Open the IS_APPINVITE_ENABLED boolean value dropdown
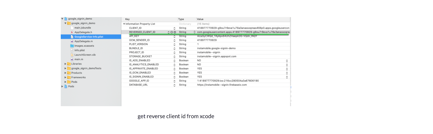Viewport: 433px width, 134px height. [x=287, y=69]
